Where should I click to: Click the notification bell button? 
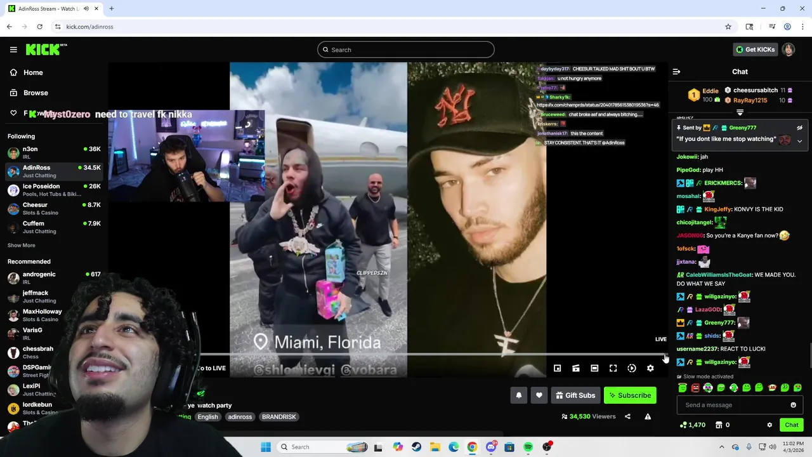click(518, 395)
